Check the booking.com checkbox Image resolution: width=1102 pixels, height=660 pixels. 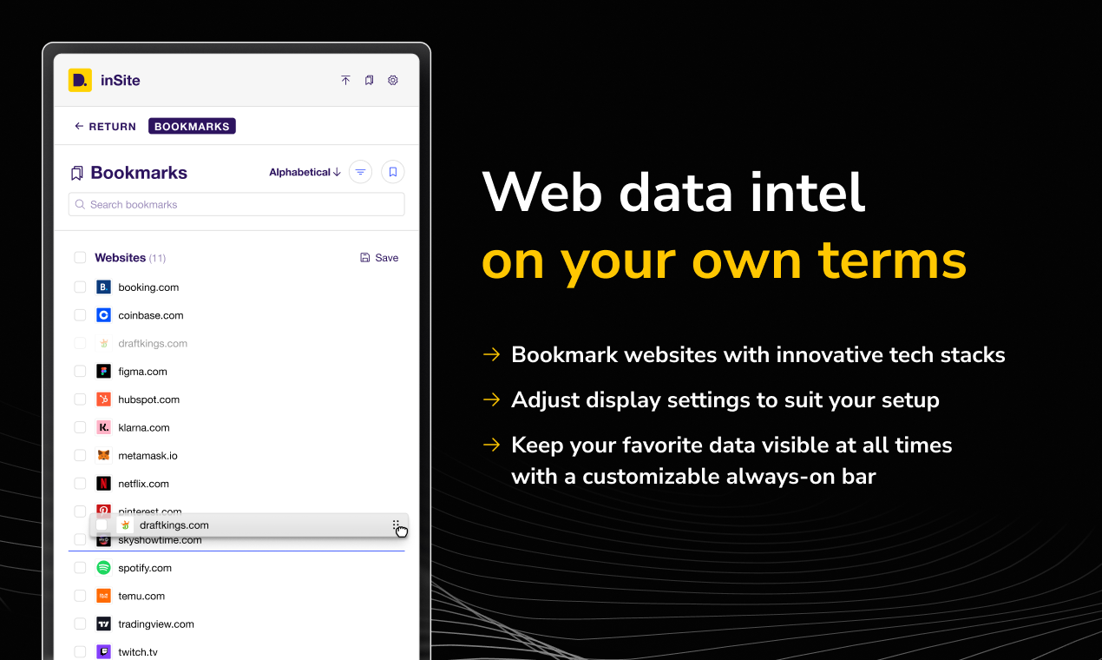click(x=80, y=287)
